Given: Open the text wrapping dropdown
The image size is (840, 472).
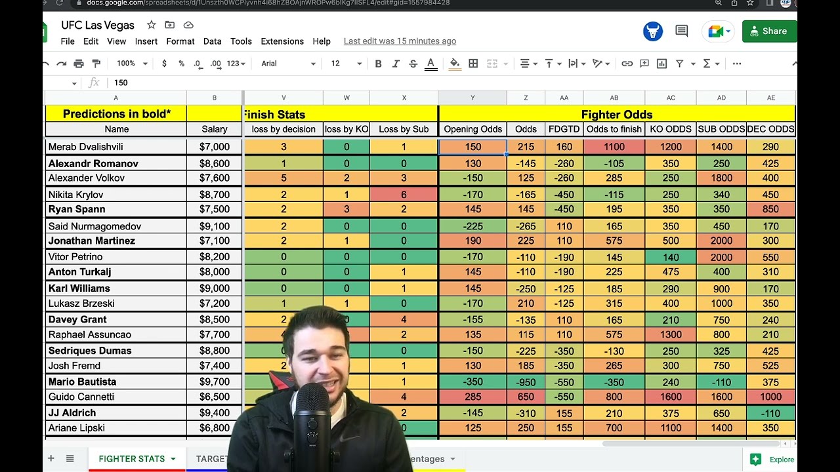Looking at the screenshot, I should point(576,64).
